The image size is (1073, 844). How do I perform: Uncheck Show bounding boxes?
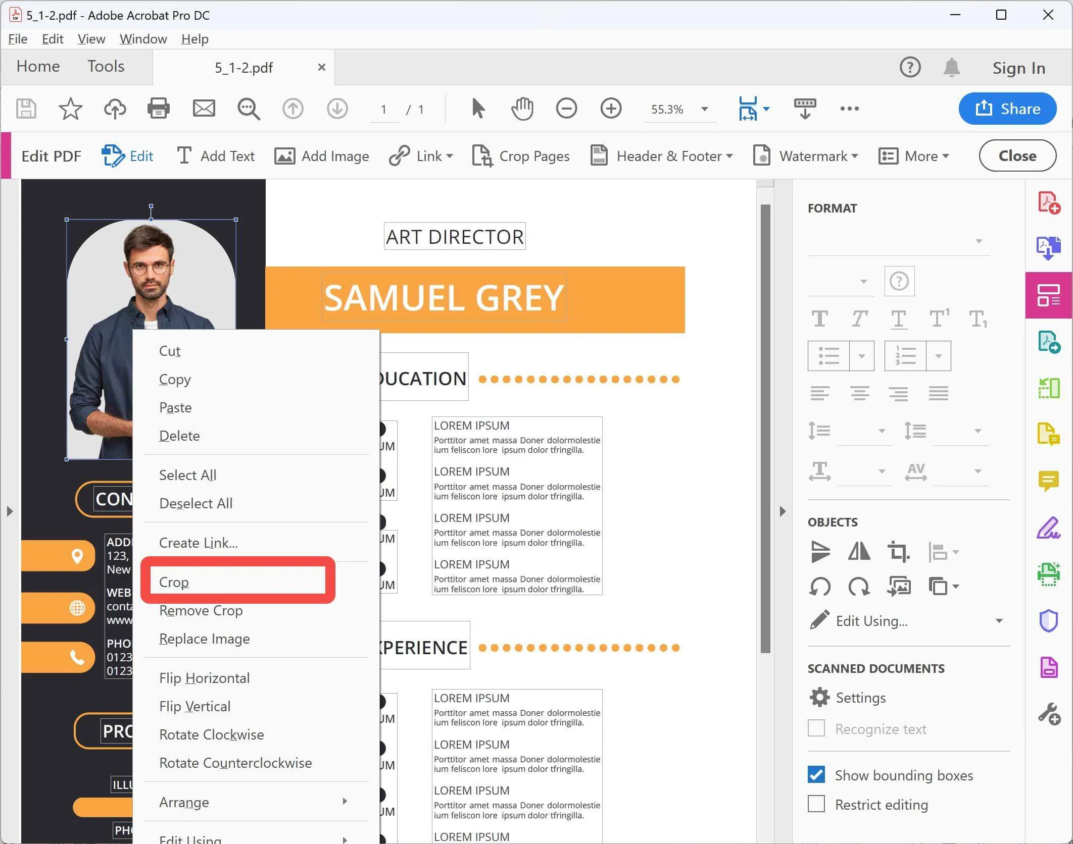[816, 775]
